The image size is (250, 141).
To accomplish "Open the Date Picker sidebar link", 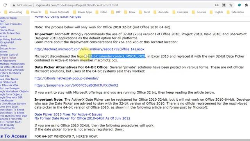I will point(8,58).
